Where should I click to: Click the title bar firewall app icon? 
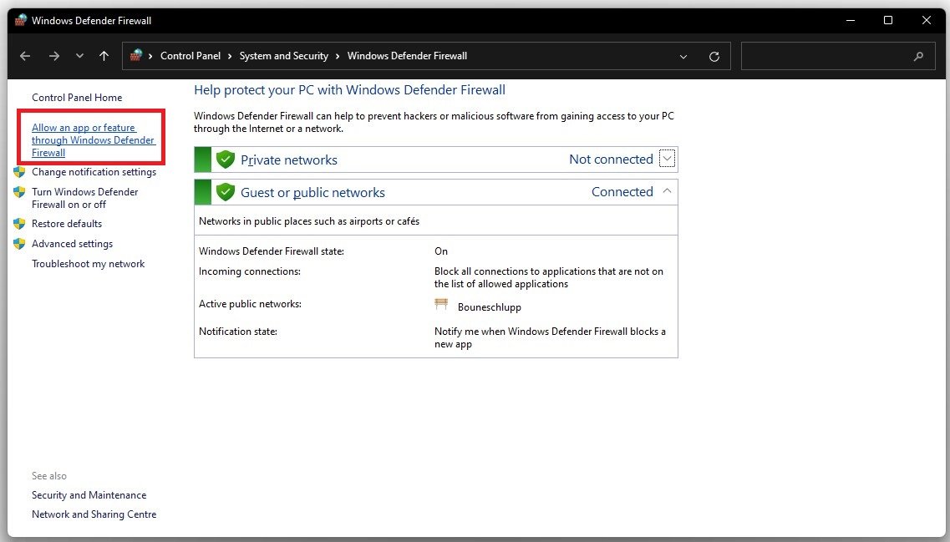pos(21,20)
